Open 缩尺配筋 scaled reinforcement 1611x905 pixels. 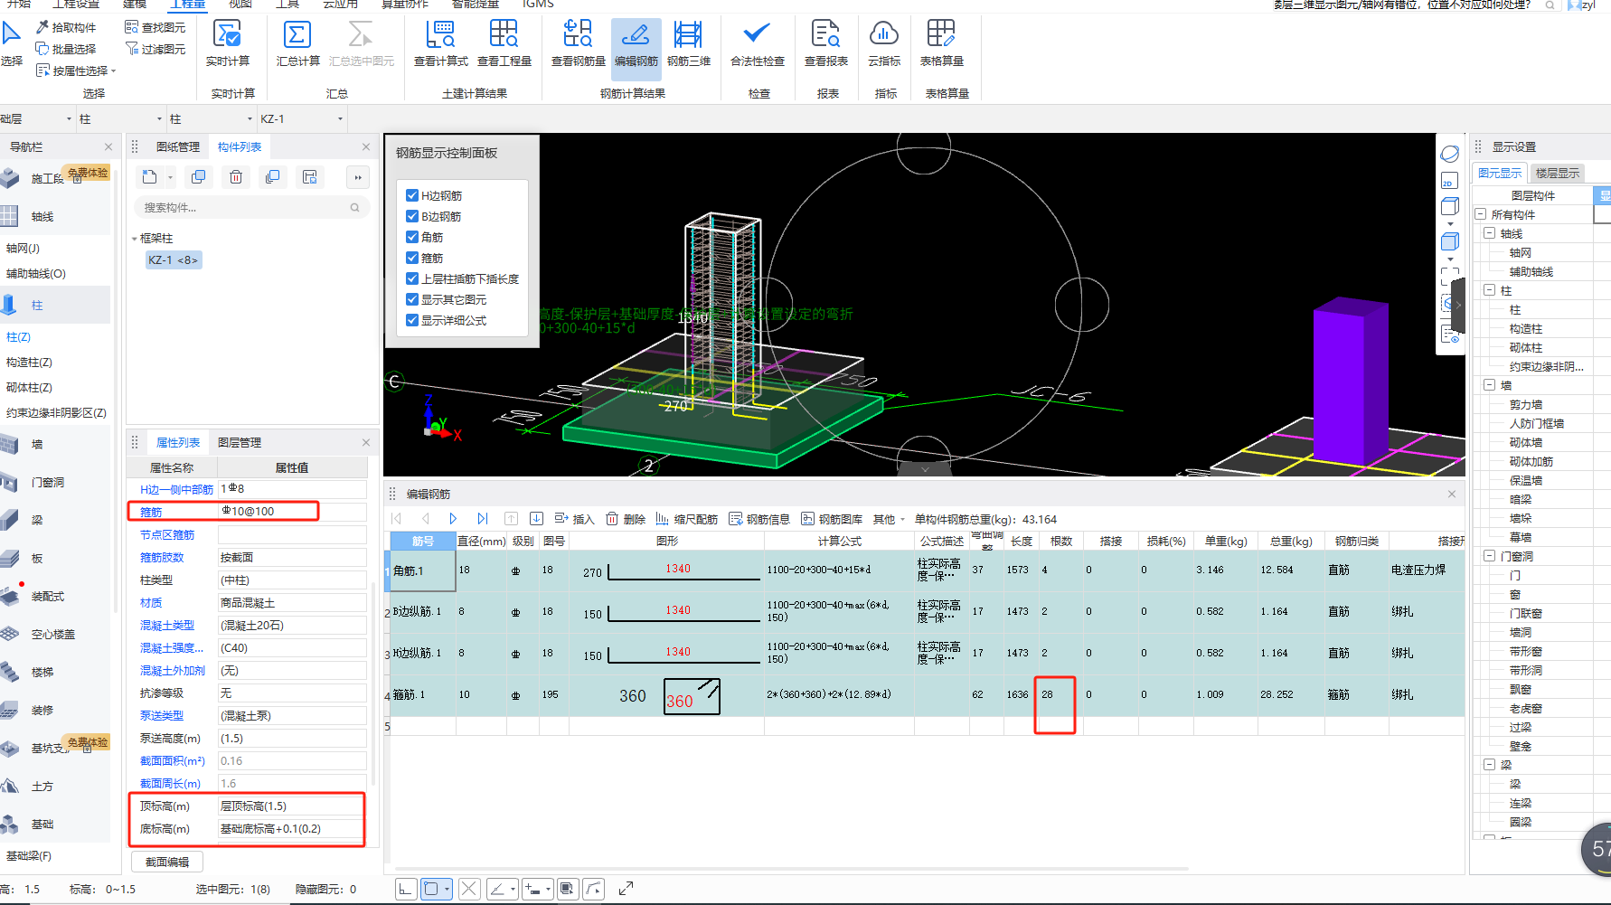click(687, 519)
